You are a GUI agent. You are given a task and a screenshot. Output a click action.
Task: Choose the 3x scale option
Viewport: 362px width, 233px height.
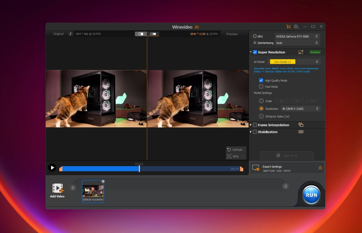pos(297,101)
